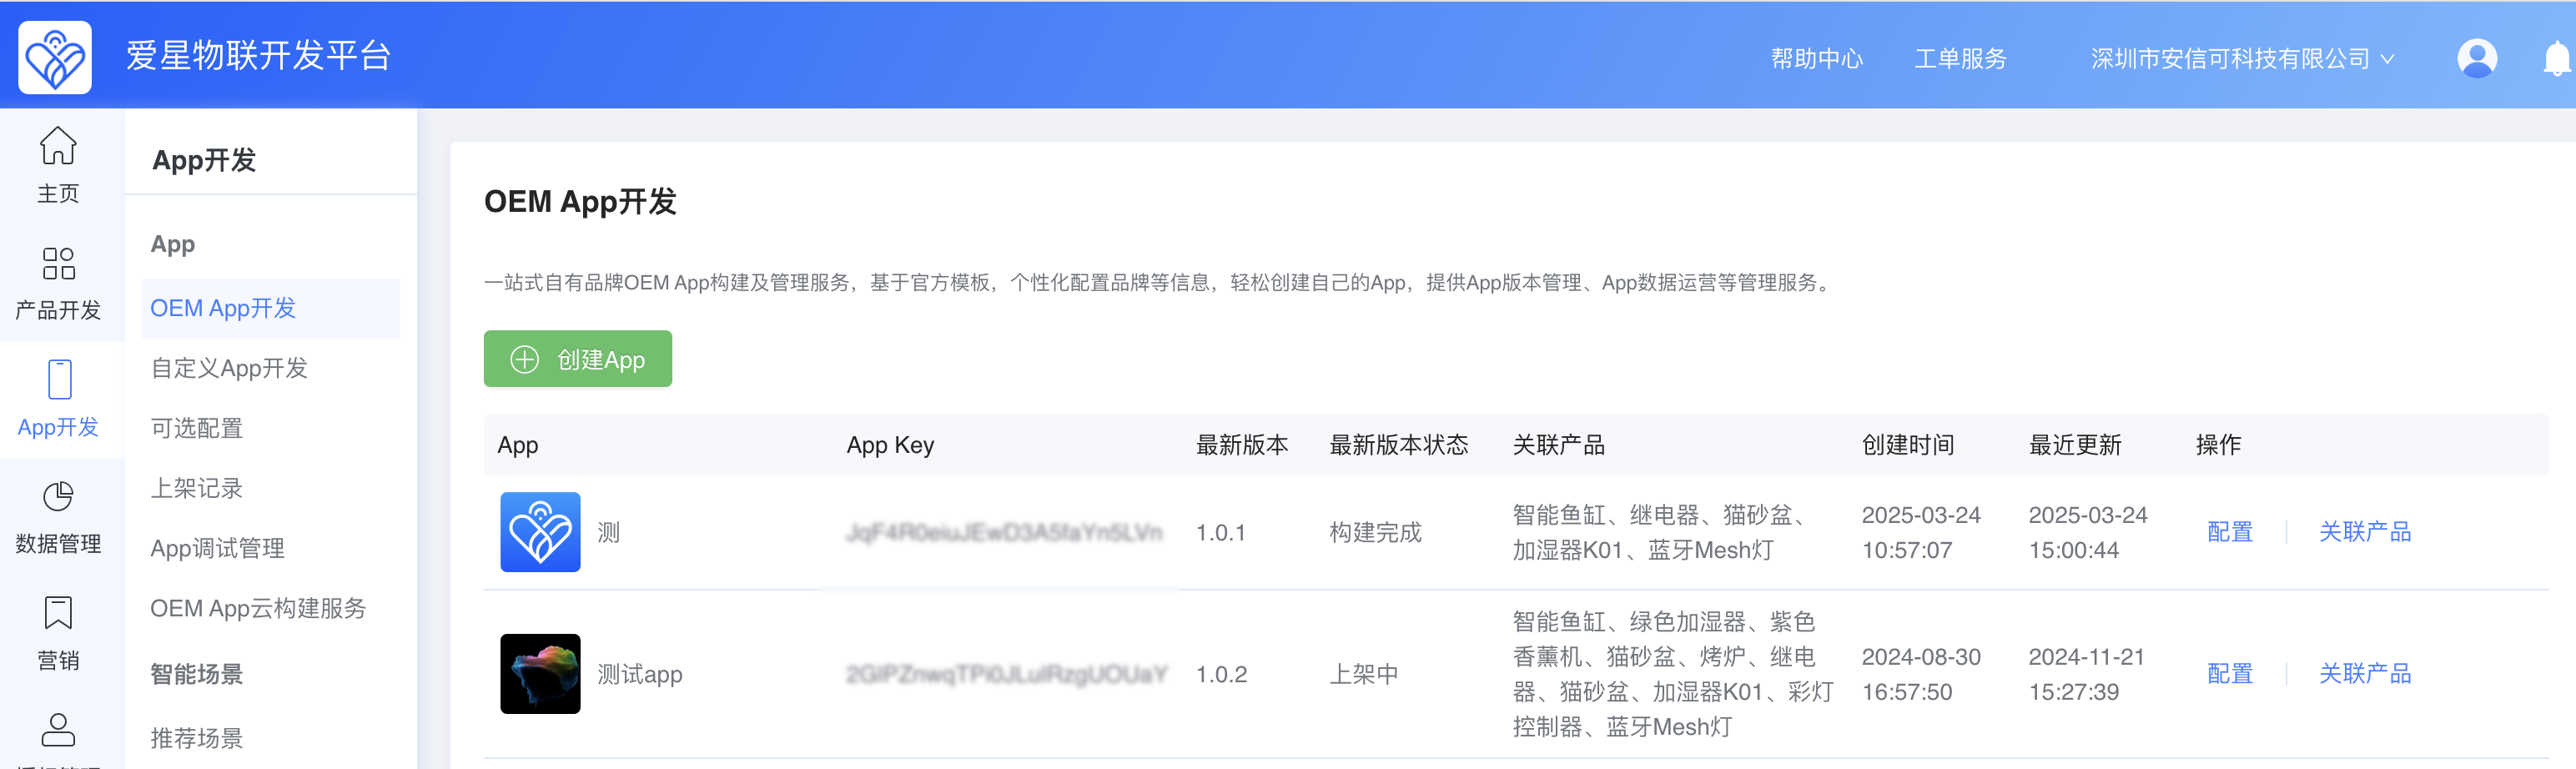Select the 可选配置 menu item
The width and height of the screenshot is (2576, 769).
[x=196, y=428]
